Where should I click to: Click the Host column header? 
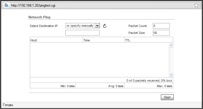click(x=56, y=40)
